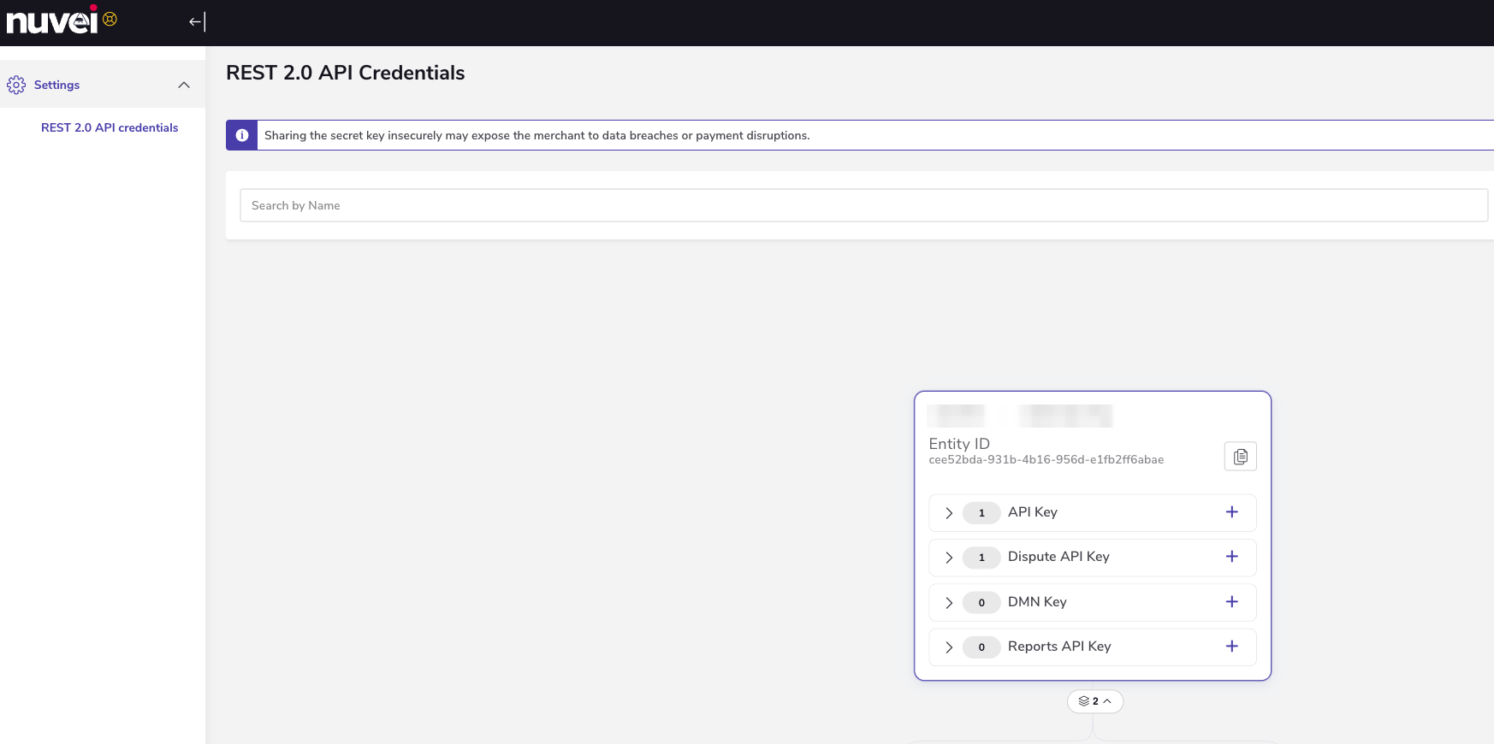Expand the API Key row
1494x744 pixels.
coord(949,513)
